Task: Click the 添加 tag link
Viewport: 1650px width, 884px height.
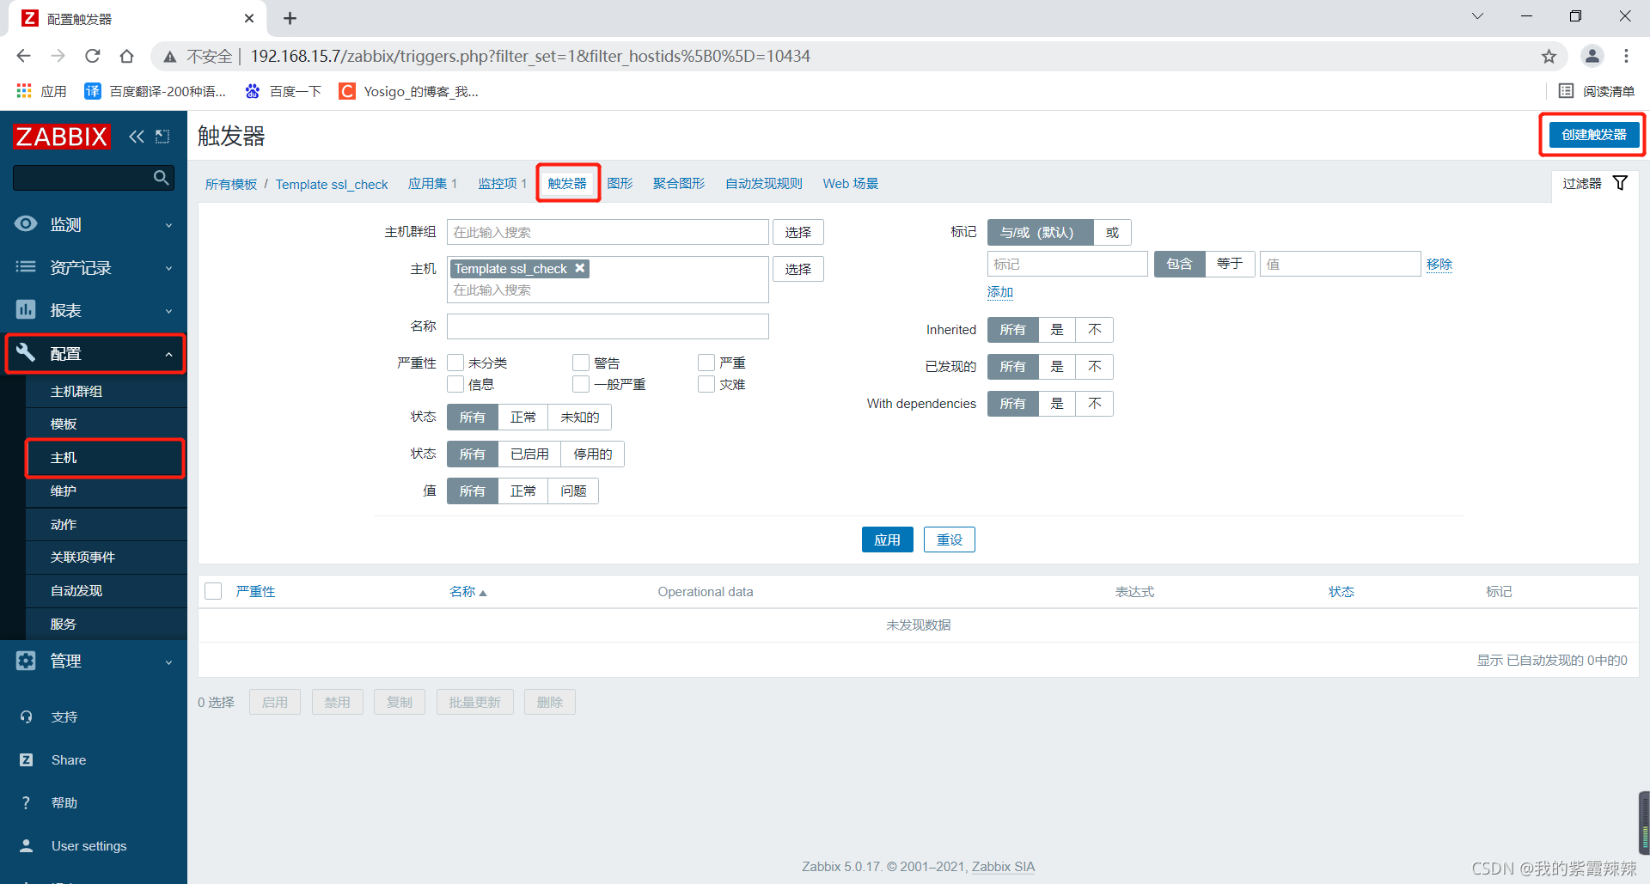Action: click(x=1000, y=292)
